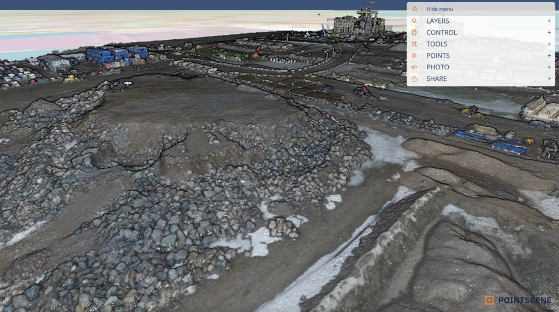Screen dimensions: 559x312
Task: Click the Share upload icon
Action: 414,79
